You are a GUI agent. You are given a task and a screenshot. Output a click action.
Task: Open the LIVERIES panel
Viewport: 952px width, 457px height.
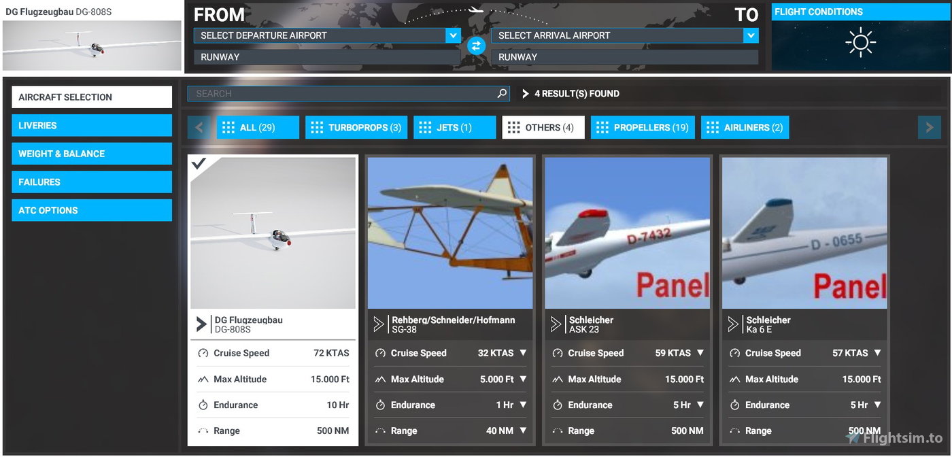click(91, 125)
